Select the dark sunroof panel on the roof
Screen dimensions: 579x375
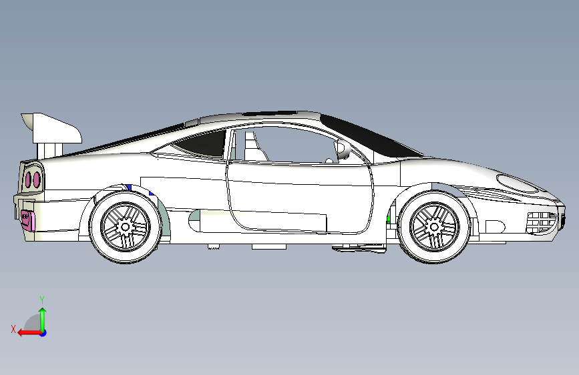point(270,113)
